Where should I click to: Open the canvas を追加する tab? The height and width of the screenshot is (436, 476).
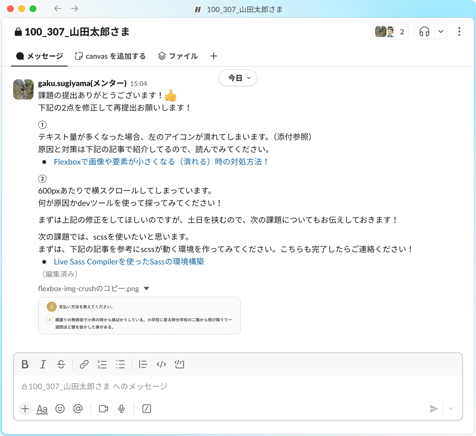[110, 56]
